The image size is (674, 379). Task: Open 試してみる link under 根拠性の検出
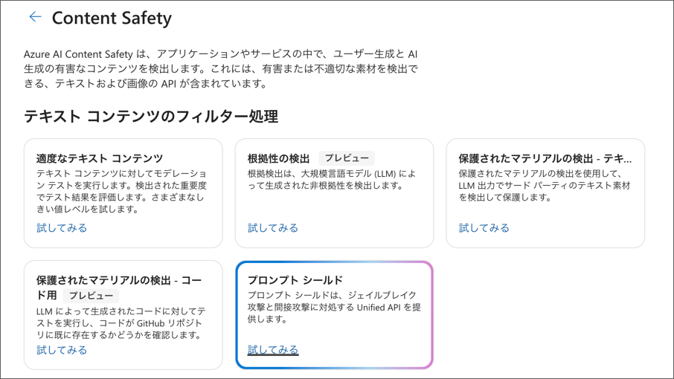273,228
